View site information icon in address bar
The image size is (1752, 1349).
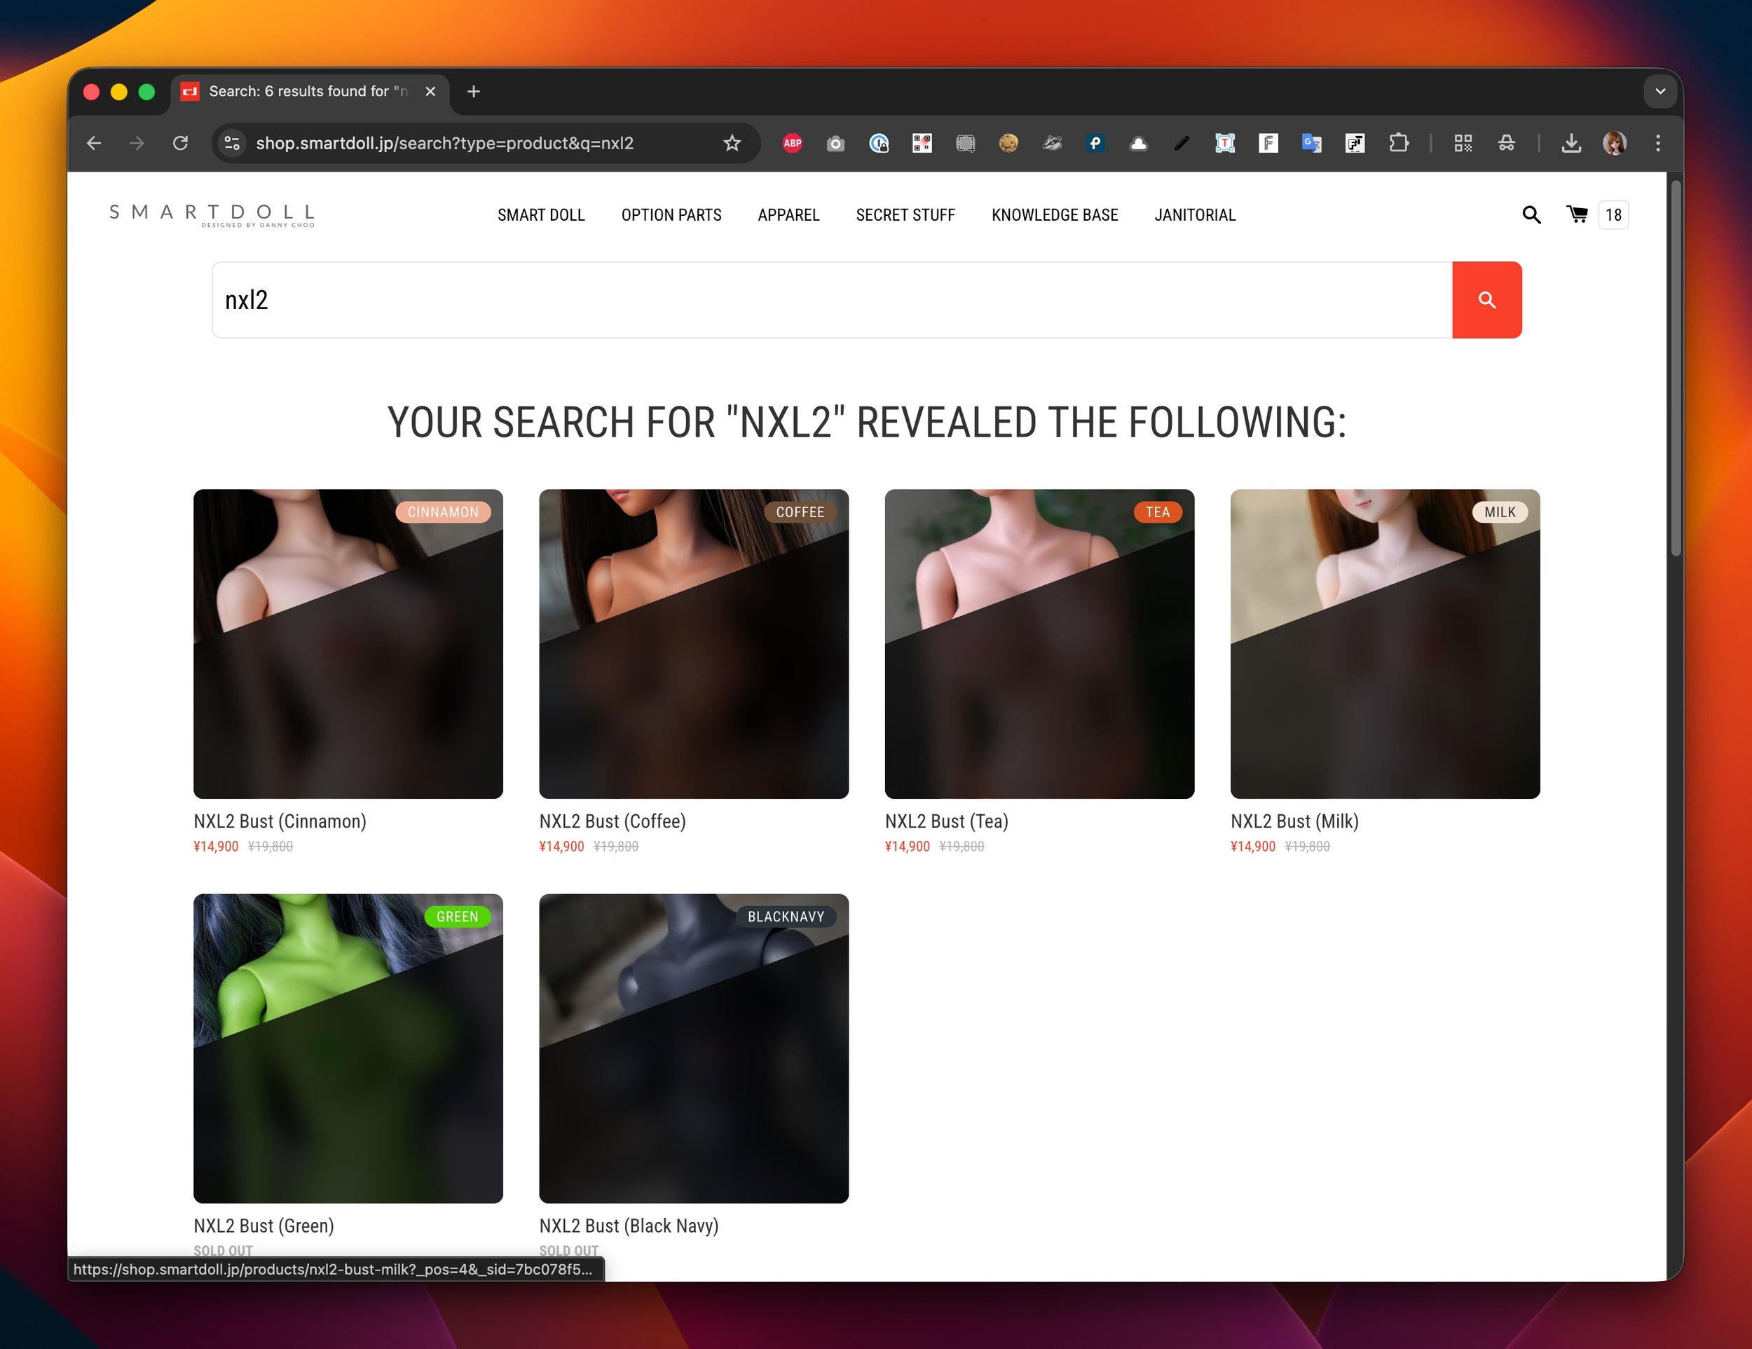point(232,143)
